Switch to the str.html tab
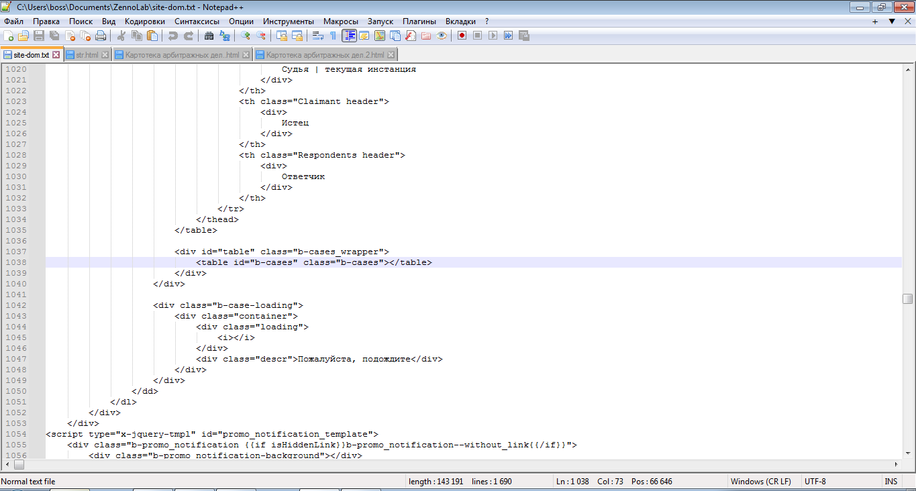This screenshot has width=916, height=491. coord(87,55)
